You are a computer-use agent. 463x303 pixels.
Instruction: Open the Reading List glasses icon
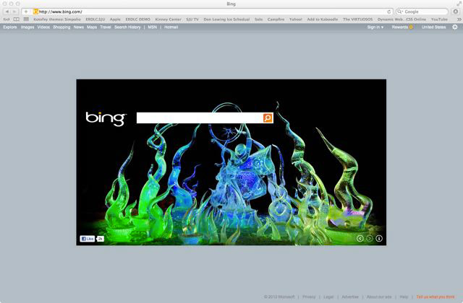[x=7, y=19]
